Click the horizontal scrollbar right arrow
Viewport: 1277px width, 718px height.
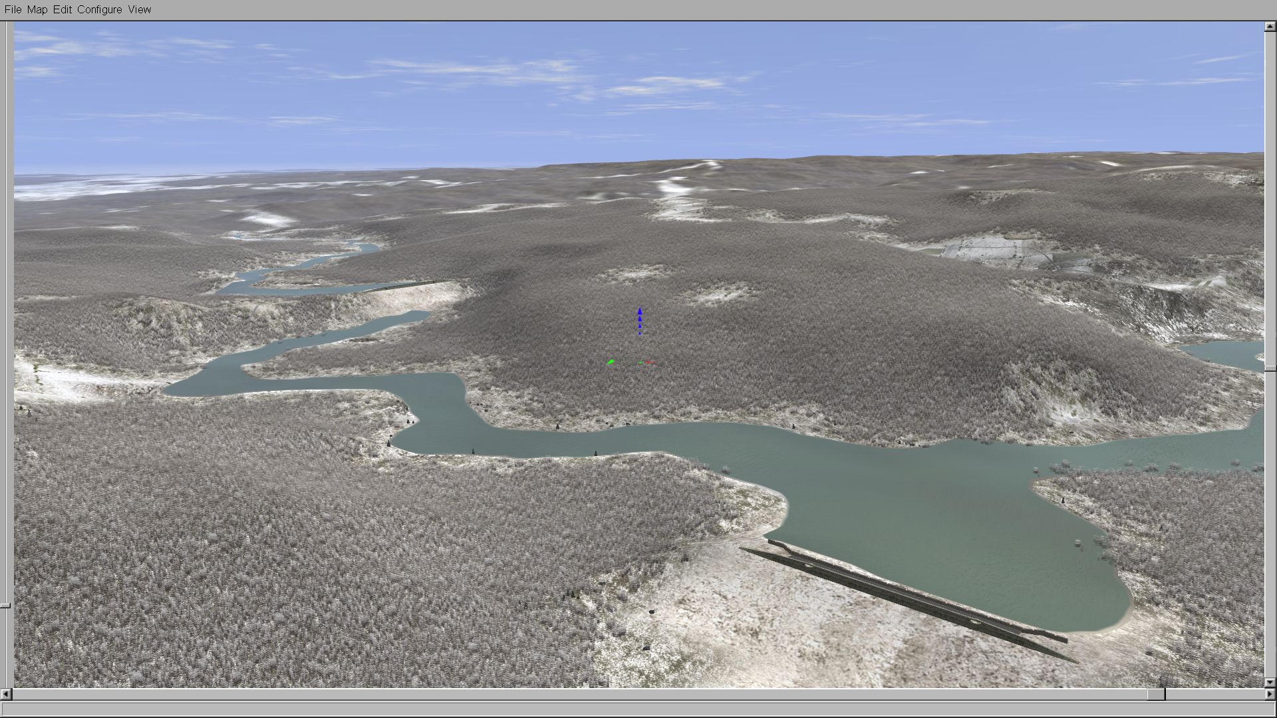pyautogui.click(x=1270, y=694)
